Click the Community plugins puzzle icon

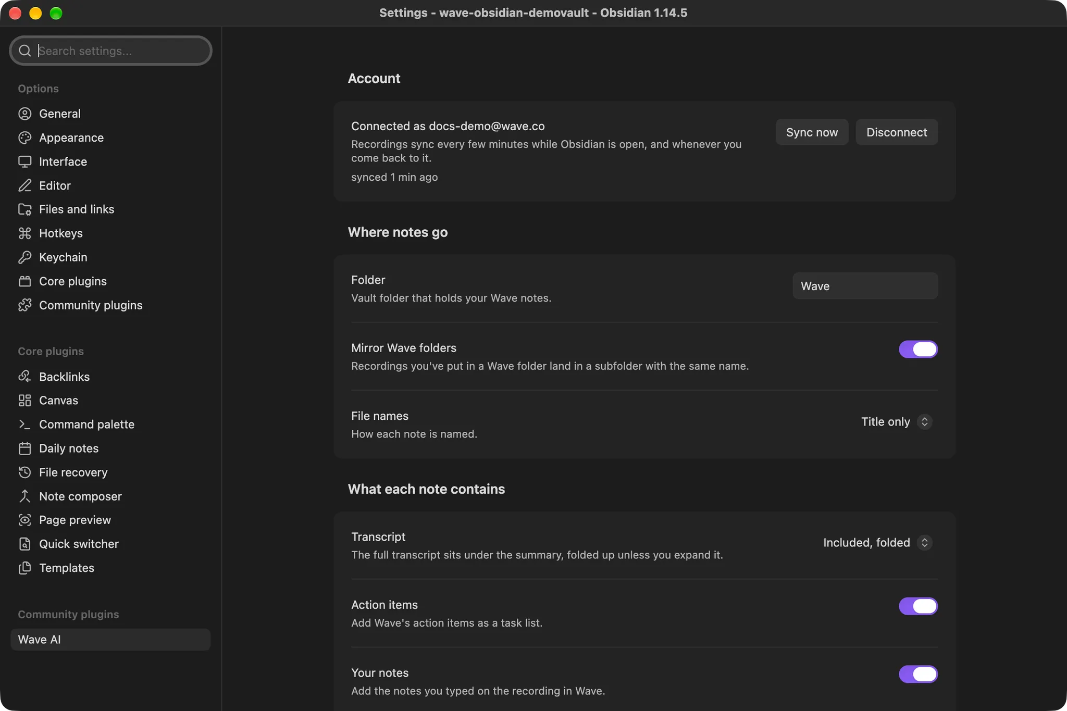[24, 305]
